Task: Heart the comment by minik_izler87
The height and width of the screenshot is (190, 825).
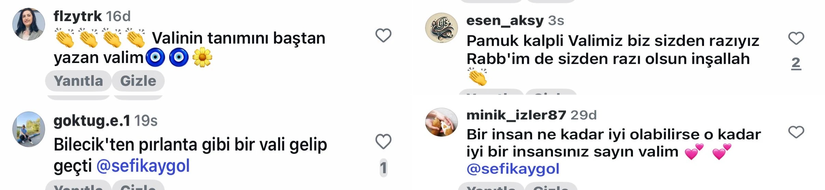Action: click(796, 132)
